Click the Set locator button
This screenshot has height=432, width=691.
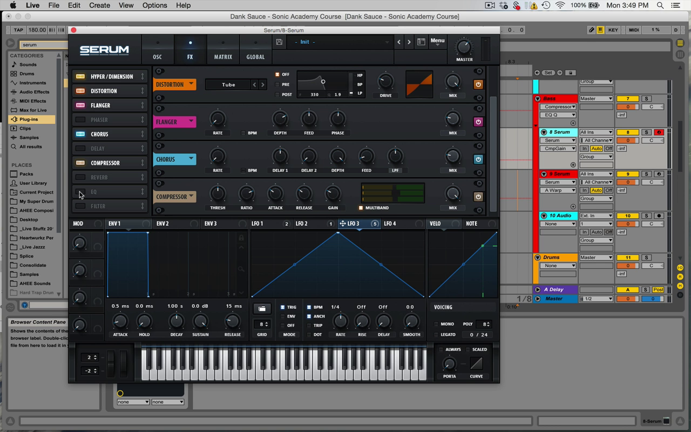548,73
